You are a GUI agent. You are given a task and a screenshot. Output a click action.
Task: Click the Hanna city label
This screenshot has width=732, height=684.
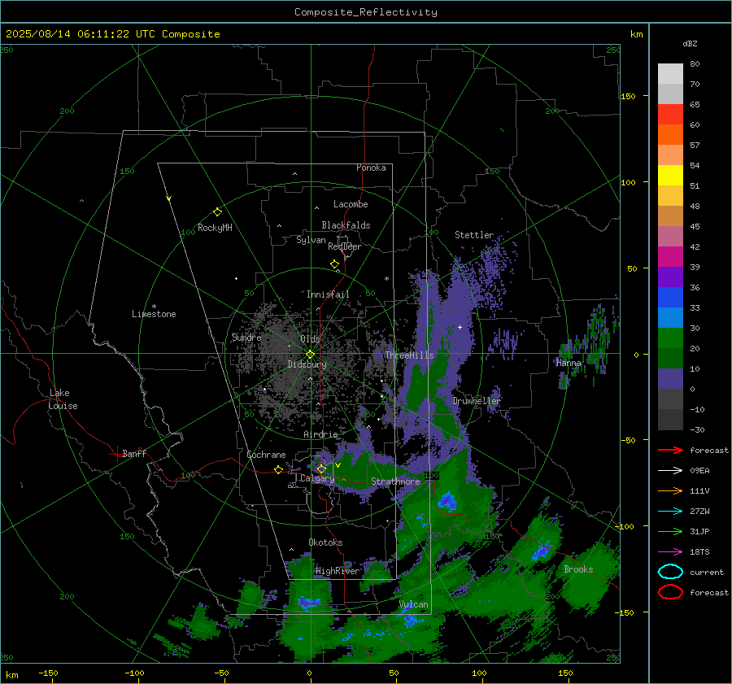[x=569, y=363]
